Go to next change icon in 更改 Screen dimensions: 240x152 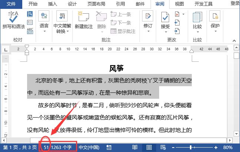[x=177, y=31]
